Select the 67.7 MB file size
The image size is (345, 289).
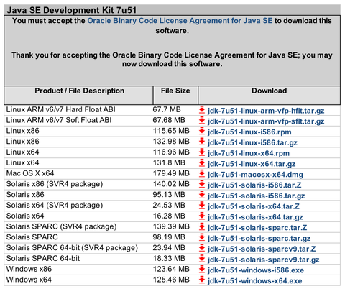pyautogui.click(x=167, y=109)
